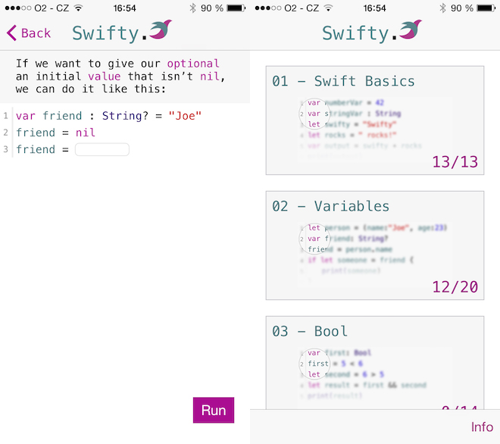This screenshot has width=500, height=444.
Task: Open the 03 – Bool chapter card
Action: pos(375,363)
